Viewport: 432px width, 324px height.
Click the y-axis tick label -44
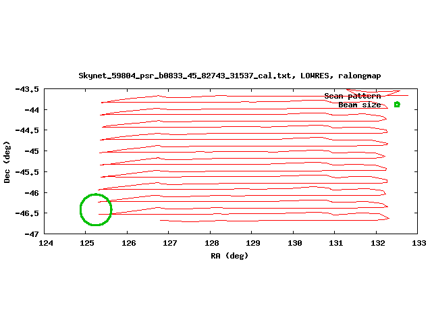point(32,110)
